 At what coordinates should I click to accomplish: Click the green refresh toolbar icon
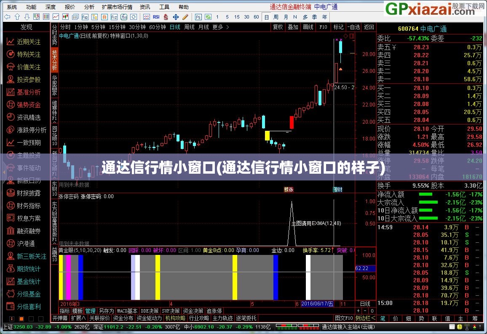click(208, 17)
